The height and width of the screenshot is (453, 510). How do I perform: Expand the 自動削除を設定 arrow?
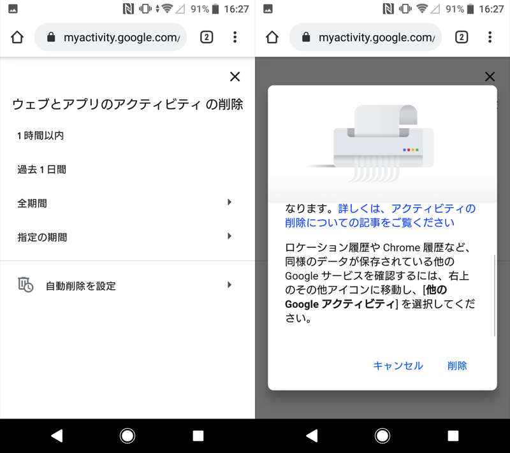click(x=229, y=285)
